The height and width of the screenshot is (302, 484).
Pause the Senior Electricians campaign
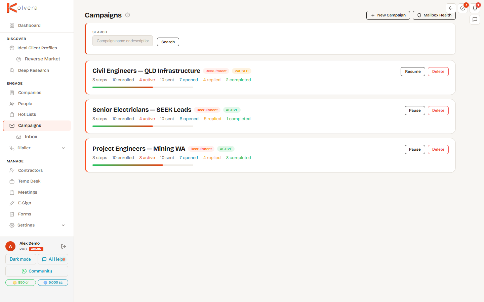click(x=415, y=110)
